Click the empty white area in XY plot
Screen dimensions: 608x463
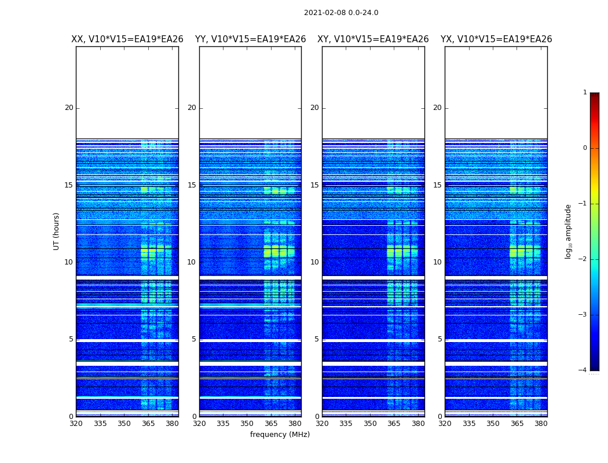click(373, 92)
